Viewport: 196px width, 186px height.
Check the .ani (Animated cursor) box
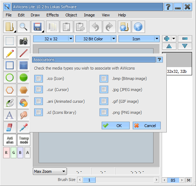[x=39, y=101]
